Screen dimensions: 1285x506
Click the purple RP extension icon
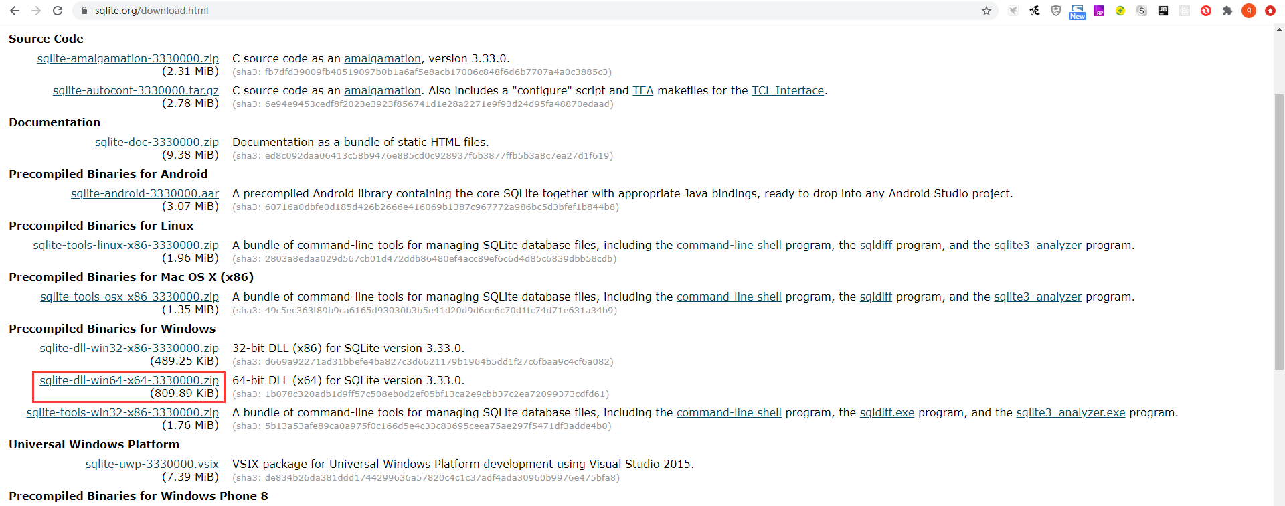click(1099, 11)
